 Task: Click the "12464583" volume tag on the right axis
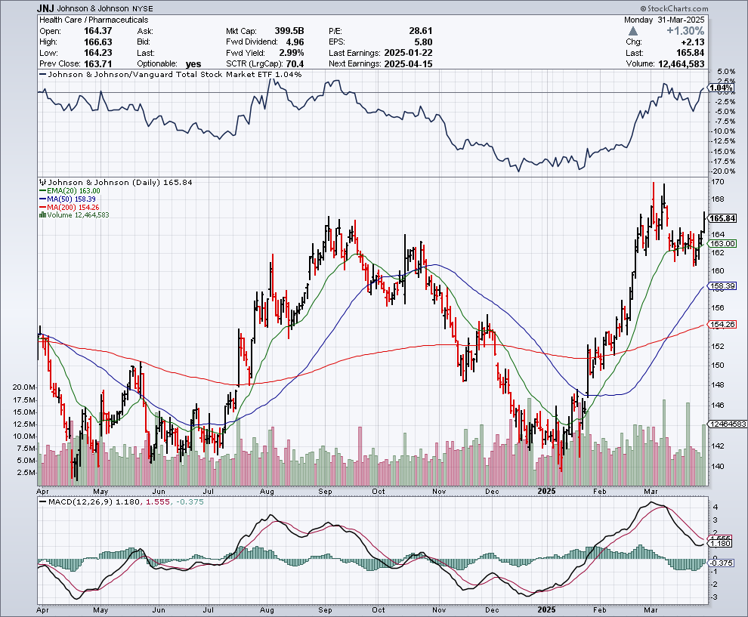pyautogui.click(x=728, y=424)
